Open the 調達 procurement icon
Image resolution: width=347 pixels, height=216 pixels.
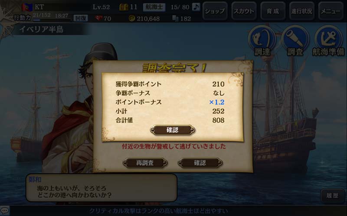click(262, 40)
